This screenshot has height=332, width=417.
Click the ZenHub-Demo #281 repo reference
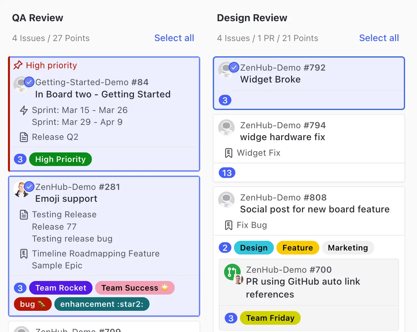click(78, 187)
